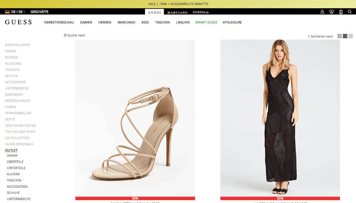Image resolution: width=356 pixels, height=203 pixels.
Task: Switch to four-column grid view
Action: pyautogui.click(x=351, y=36)
